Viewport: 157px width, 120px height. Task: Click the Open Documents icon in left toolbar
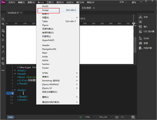[3, 19]
